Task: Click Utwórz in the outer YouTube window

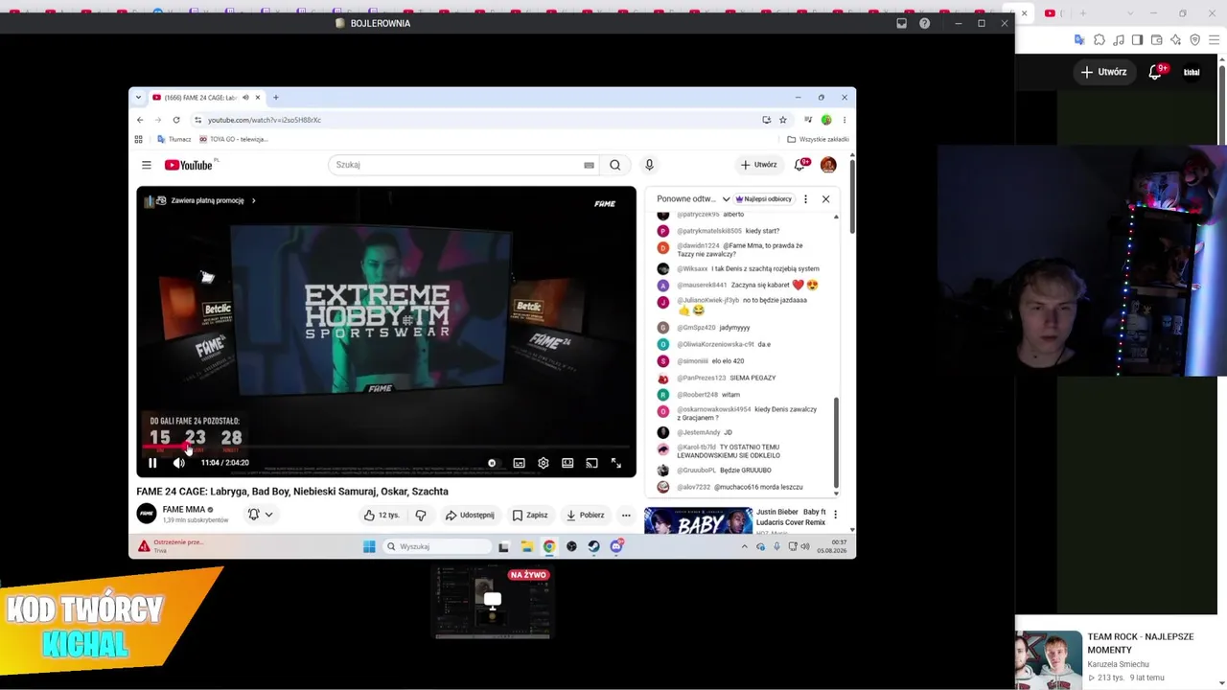Action: tap(1103, 72)
